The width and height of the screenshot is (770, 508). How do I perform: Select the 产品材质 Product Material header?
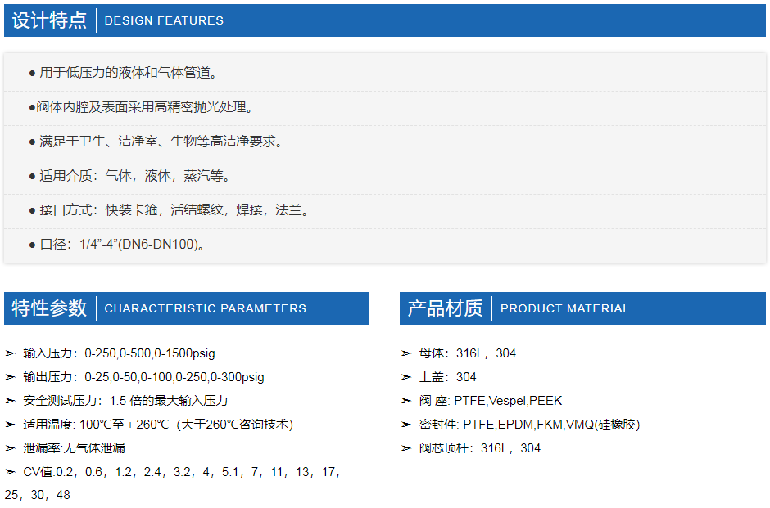583,308
